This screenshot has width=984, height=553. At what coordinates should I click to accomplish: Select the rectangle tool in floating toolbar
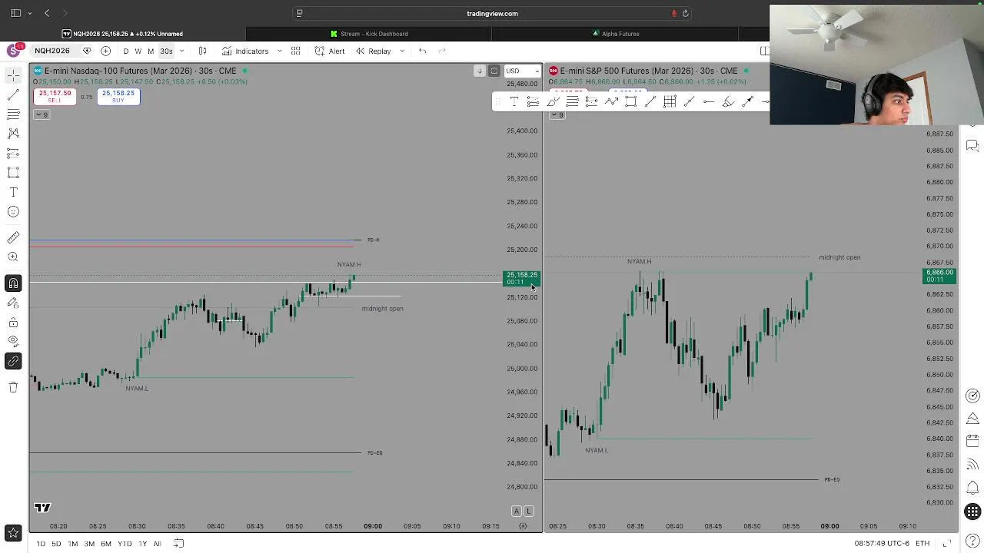(x=630, y=101)
